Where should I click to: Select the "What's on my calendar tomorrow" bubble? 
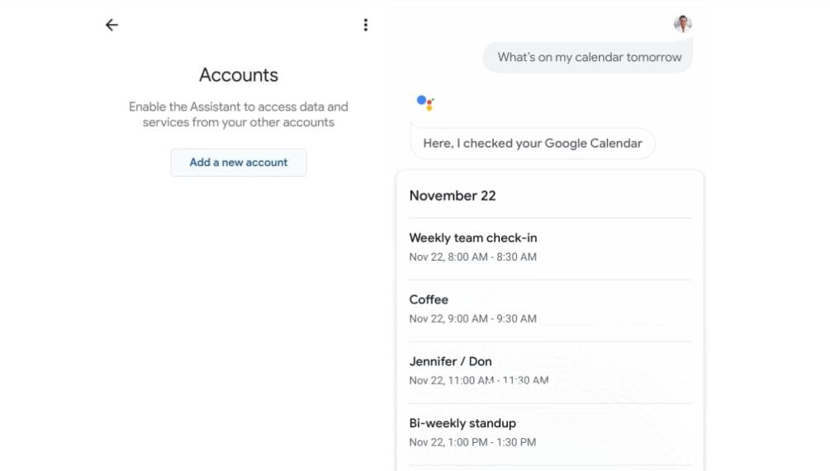tap(589, 58)
